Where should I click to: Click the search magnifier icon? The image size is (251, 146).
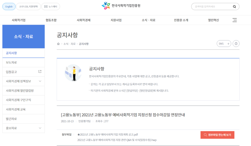pos(234,6)
